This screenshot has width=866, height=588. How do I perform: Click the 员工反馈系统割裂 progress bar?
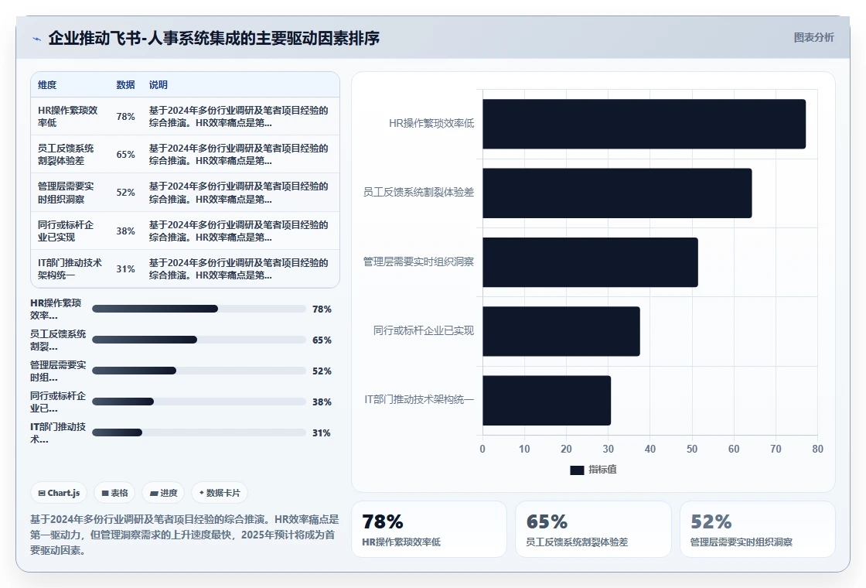tap(199, 340)
